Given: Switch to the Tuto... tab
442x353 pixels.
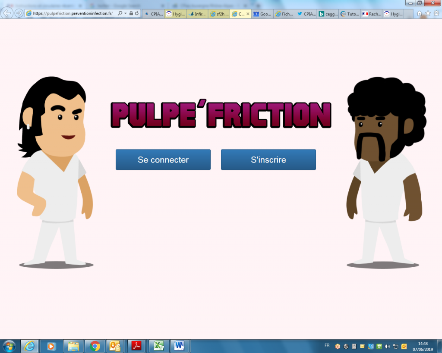Looking at the screenshot, I should [350, 14].
